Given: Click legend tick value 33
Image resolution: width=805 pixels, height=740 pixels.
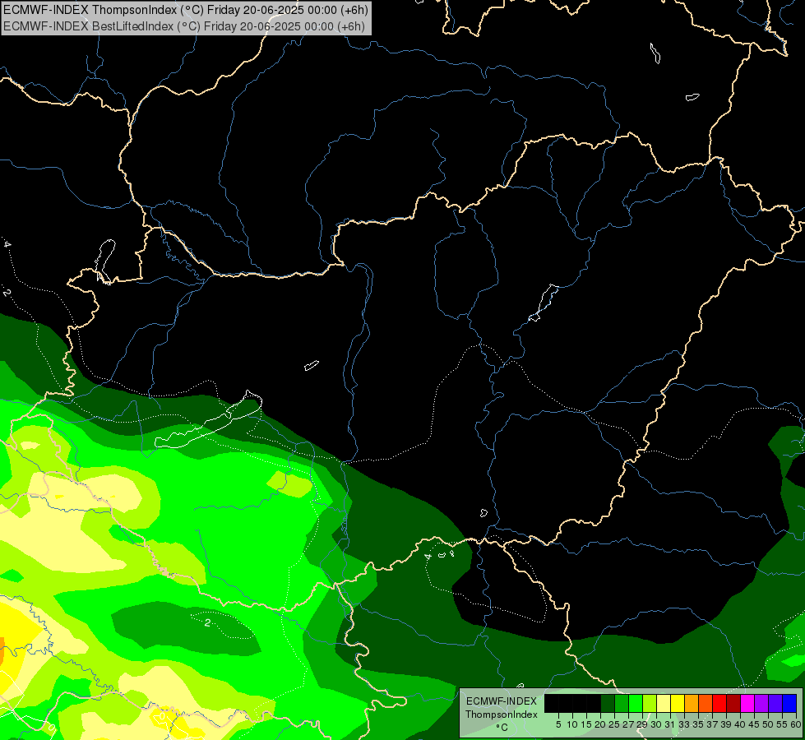Looking at the screenshot, I should 684,724.
